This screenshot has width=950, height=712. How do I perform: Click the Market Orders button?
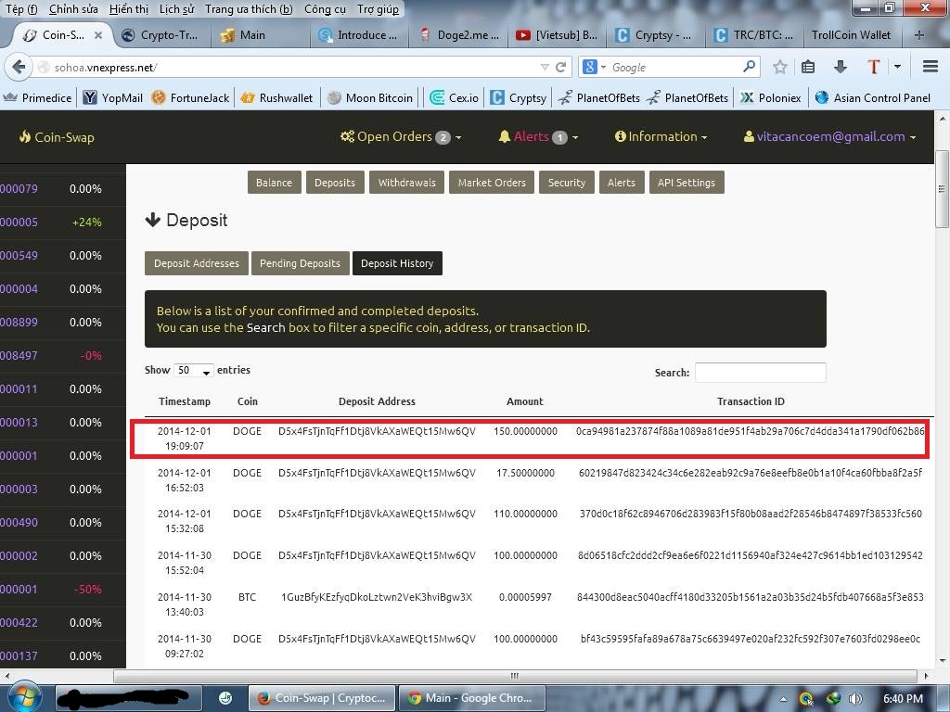click(x=492, y=183)
